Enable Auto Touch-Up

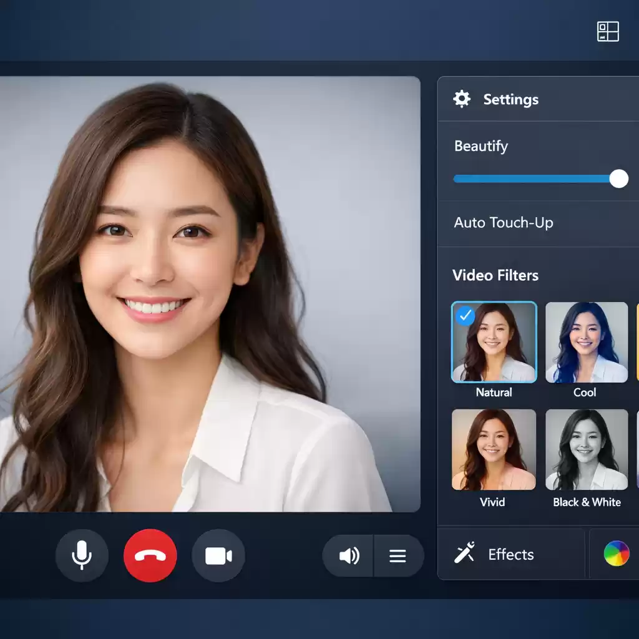coord(503,223)
